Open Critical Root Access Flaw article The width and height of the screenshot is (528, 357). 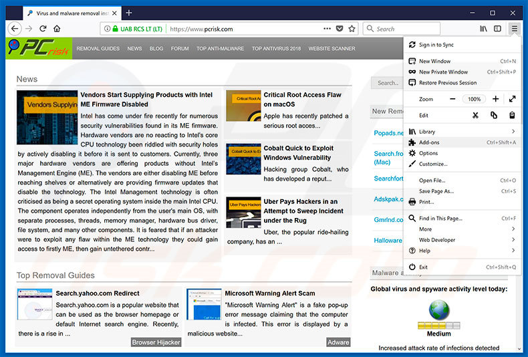point(302,100)
